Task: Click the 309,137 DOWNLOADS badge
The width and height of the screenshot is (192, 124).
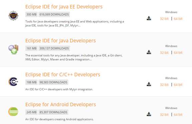Action: coord(54,49)
